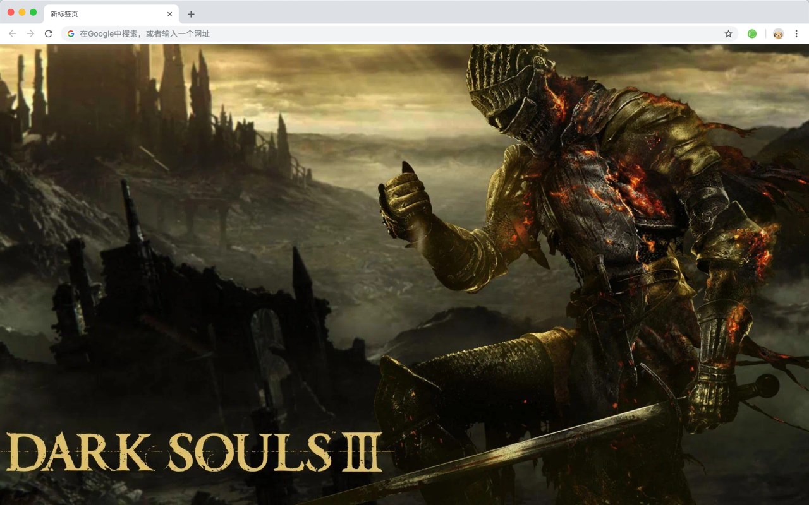Click the Dark Souls III logo text
Image resolution: width=809 pixels, height=505 pixels.
point(195,452)
